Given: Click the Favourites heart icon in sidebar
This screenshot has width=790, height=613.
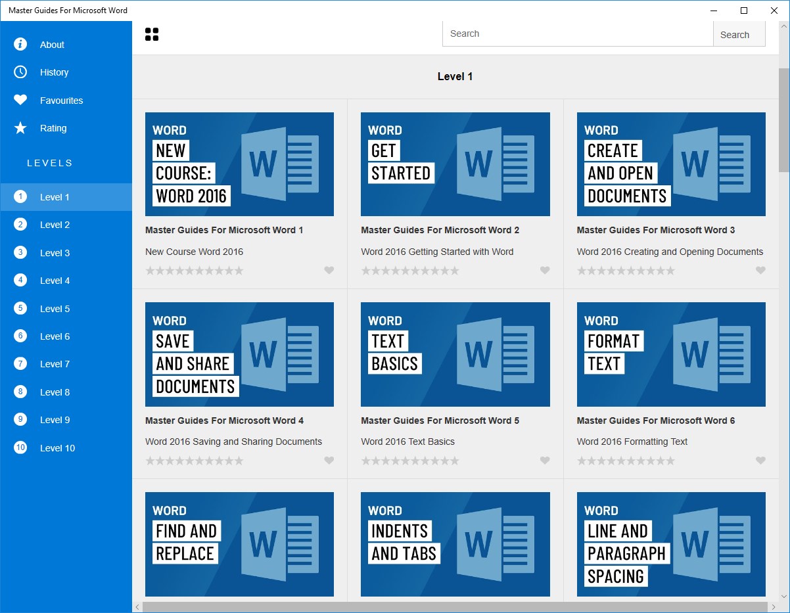Looking at the screenshot, I should pos(20,100).
